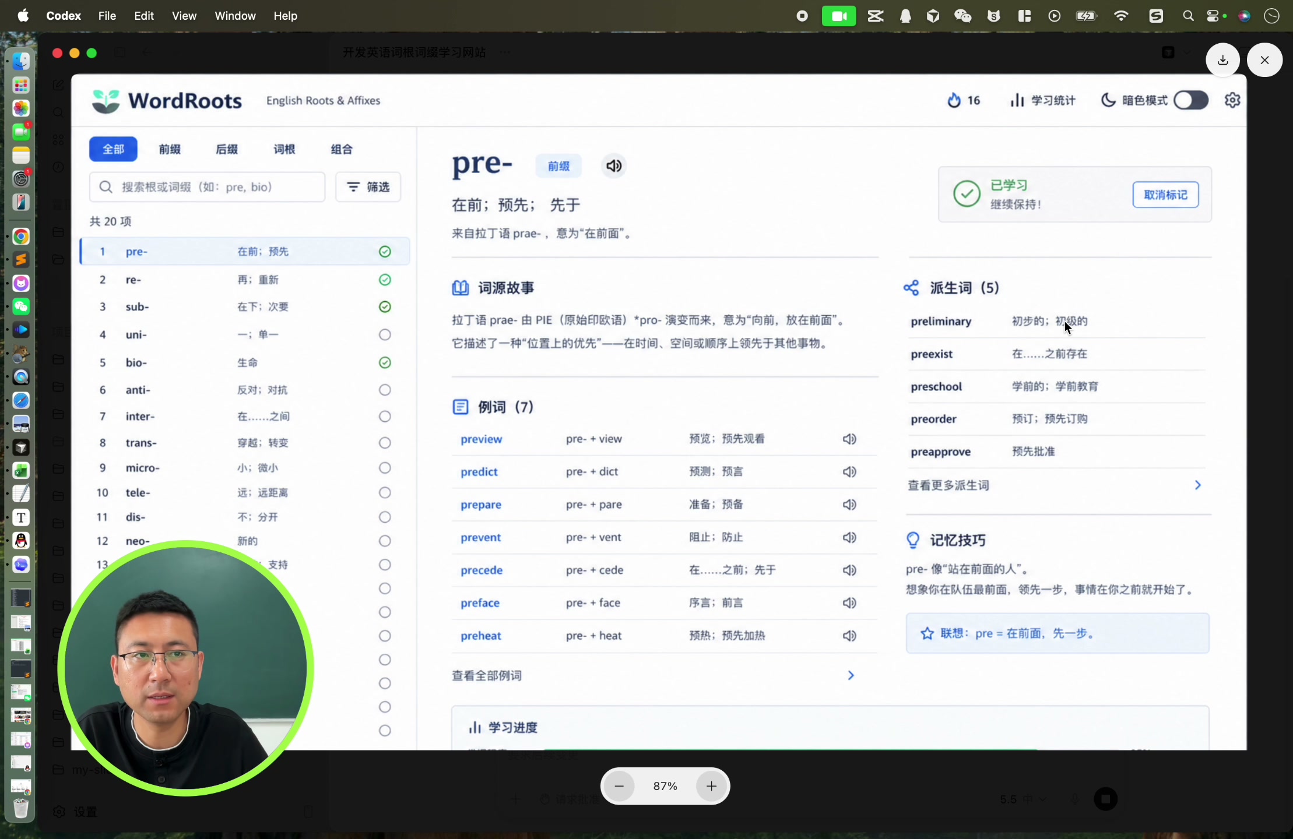This screenshot has height=839, width=1293.
Task: Click the 取消标记 button
Action: [x=1165, y=195]
